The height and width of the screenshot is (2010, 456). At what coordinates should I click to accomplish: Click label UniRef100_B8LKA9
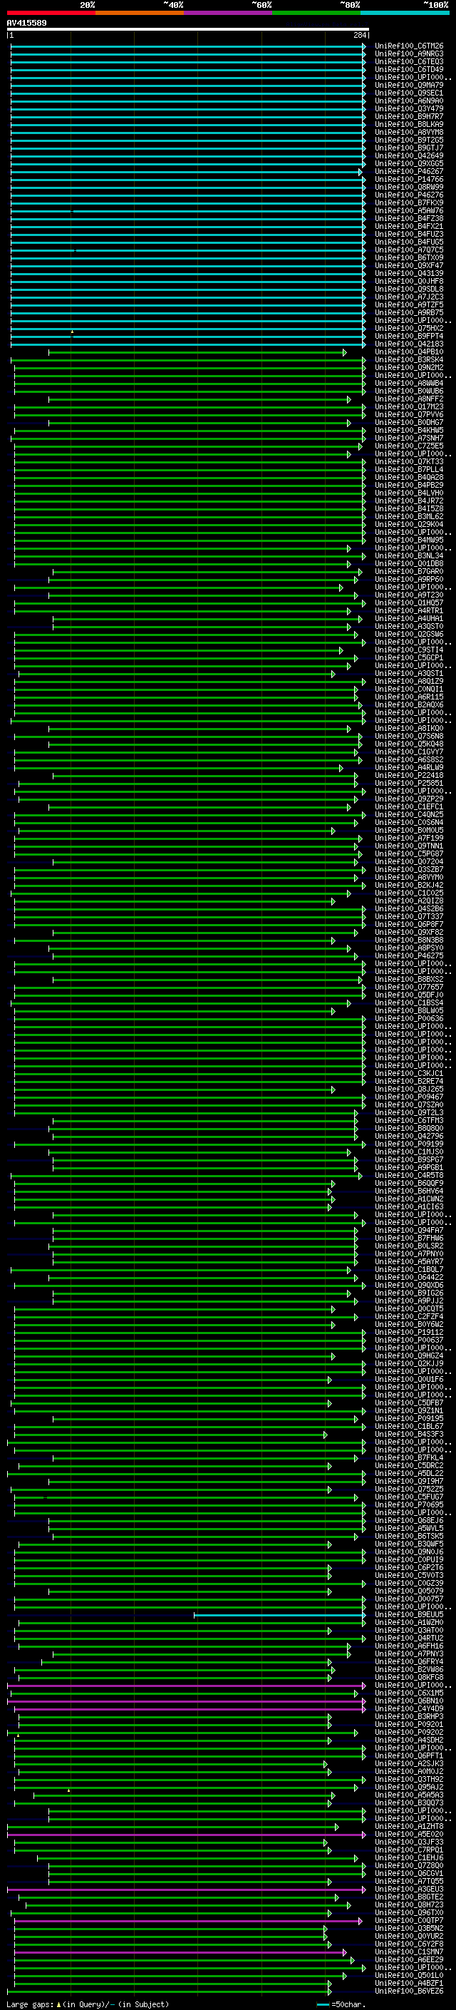coord(409,124)
